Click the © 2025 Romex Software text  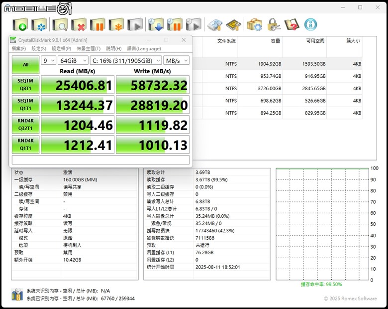pyautogui.click(x=350, y=299)
